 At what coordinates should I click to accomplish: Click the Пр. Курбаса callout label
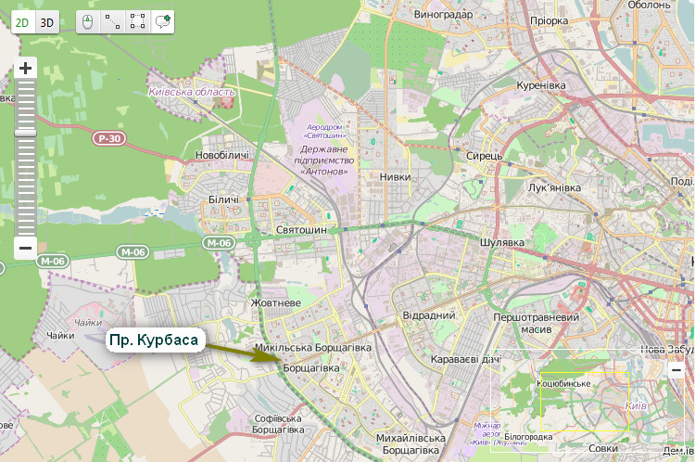coord(153,340)
